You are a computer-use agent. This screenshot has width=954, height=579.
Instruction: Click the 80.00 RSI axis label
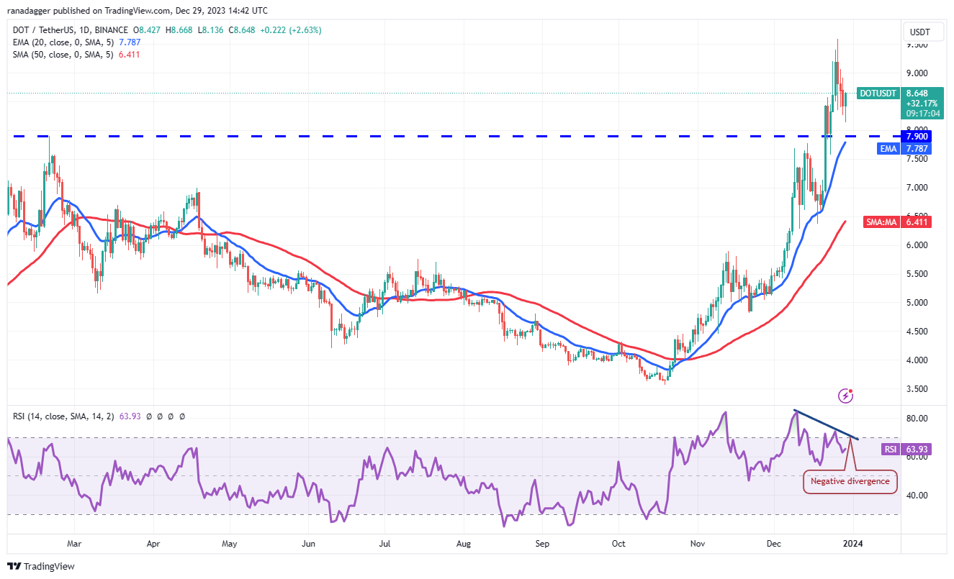tap(917, 419)
